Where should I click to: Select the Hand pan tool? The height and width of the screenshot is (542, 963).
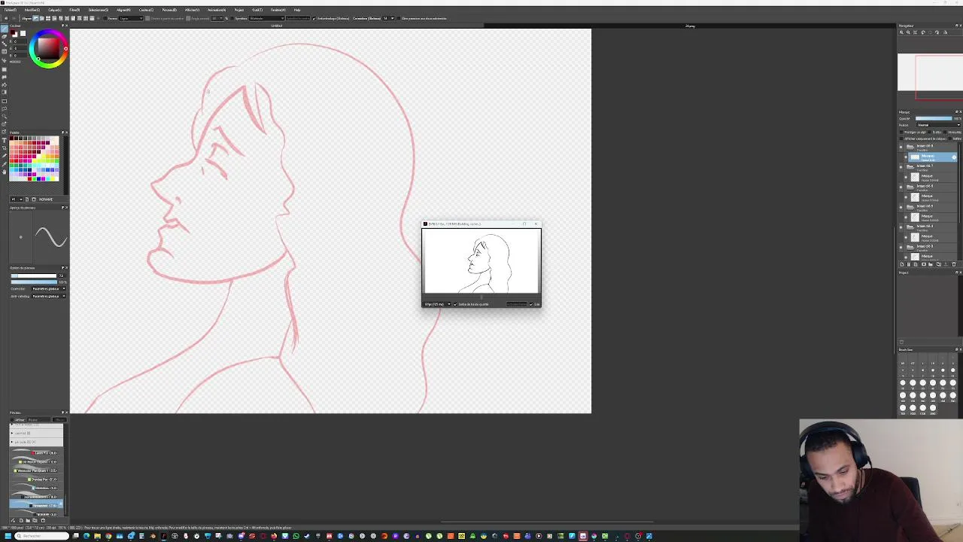click(5, 171)
